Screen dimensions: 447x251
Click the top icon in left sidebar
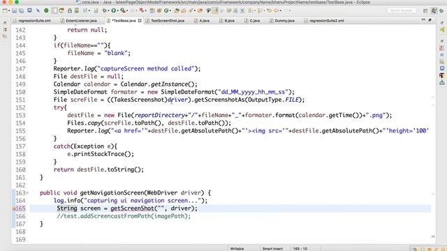tap(5, 23)
